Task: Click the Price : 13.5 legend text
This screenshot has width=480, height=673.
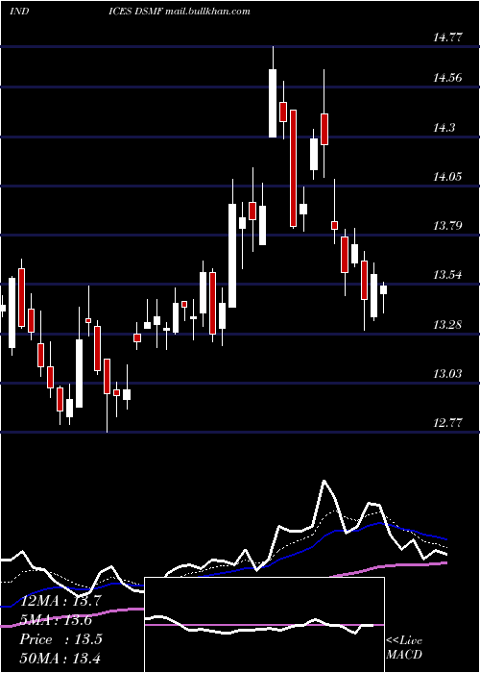Action: (60, 639)
